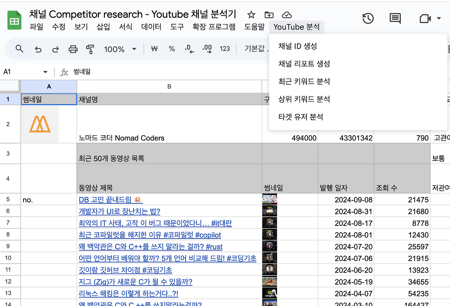
Task: Undo the last action
Action: (x=38, y=49)
